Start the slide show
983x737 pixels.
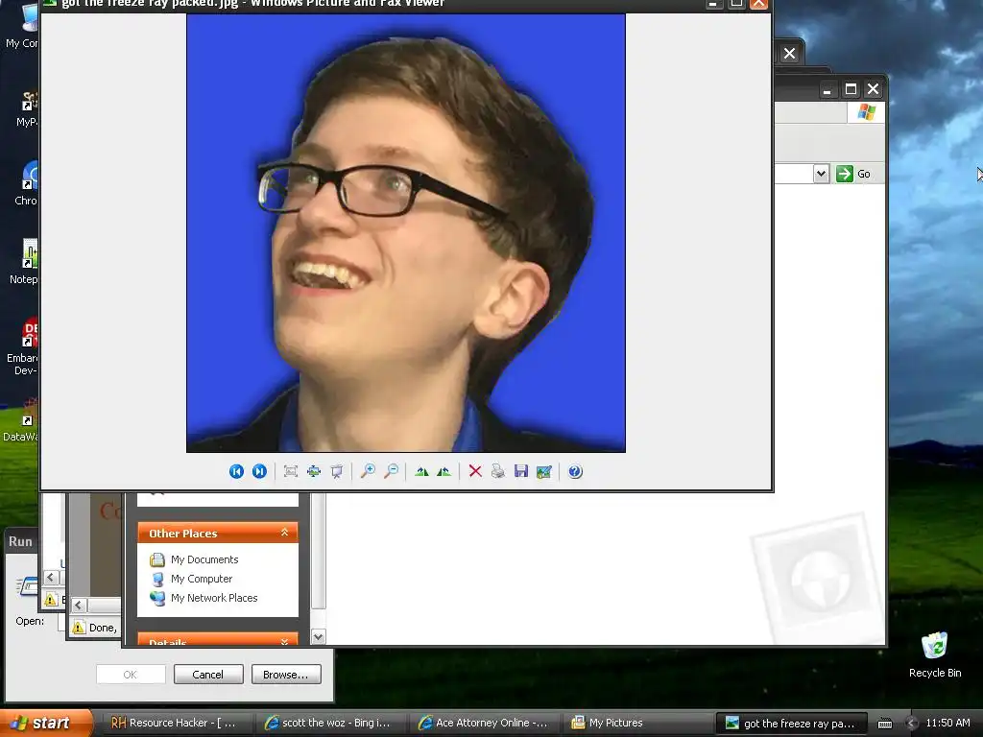pos(337,471)
